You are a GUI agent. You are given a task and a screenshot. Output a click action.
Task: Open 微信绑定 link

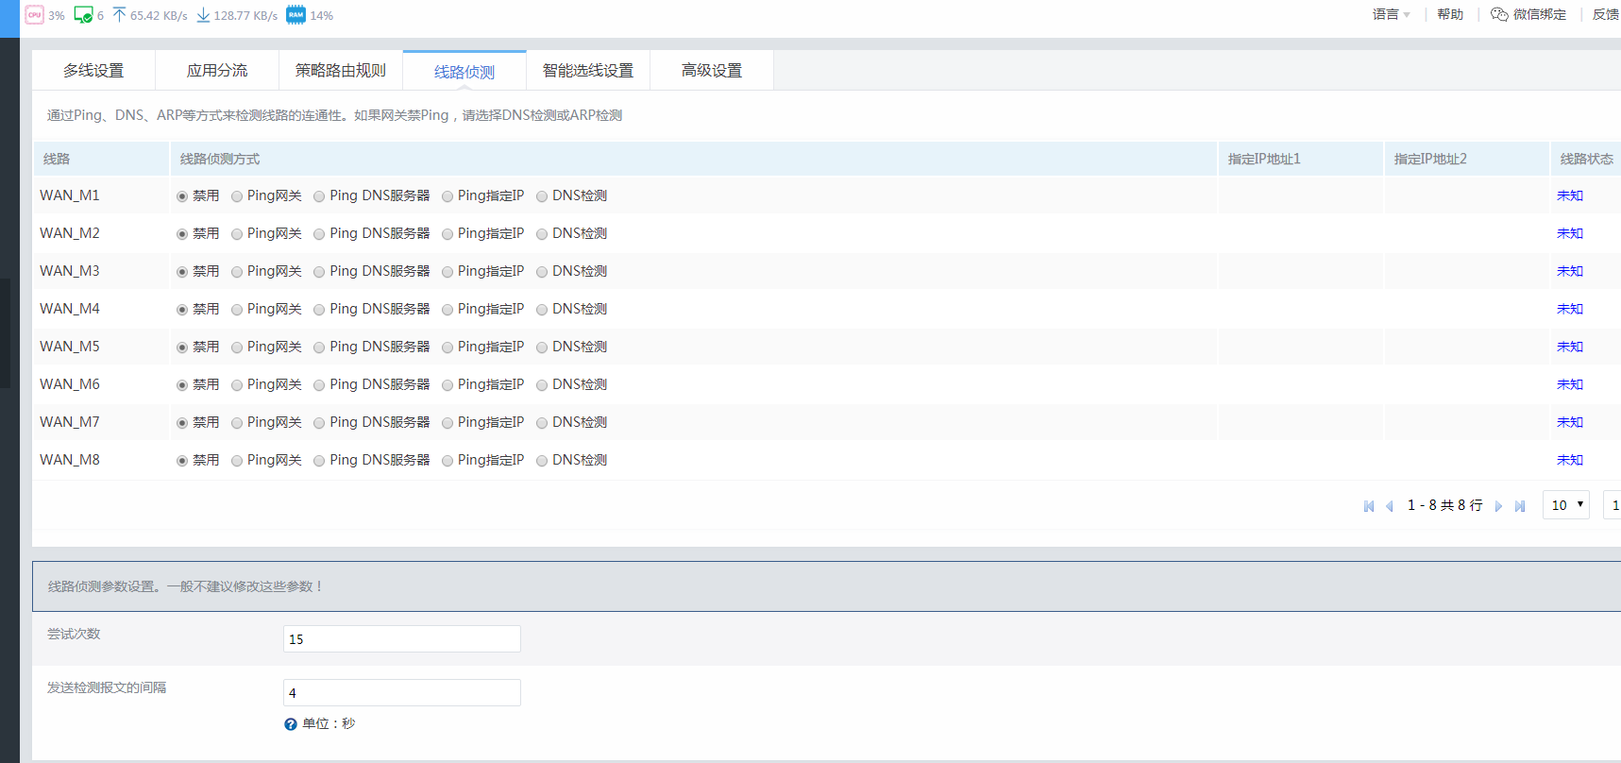point(1528,14)
